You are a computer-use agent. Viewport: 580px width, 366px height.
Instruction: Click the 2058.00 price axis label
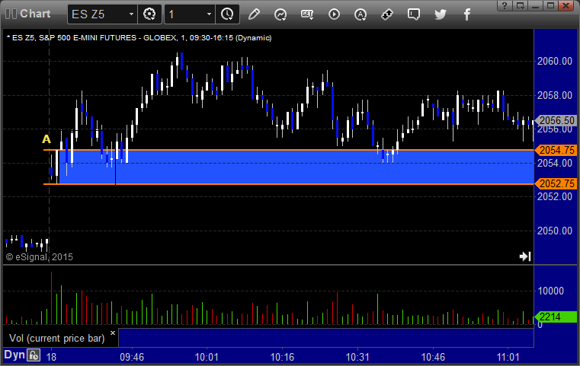[x=555, y=95]
